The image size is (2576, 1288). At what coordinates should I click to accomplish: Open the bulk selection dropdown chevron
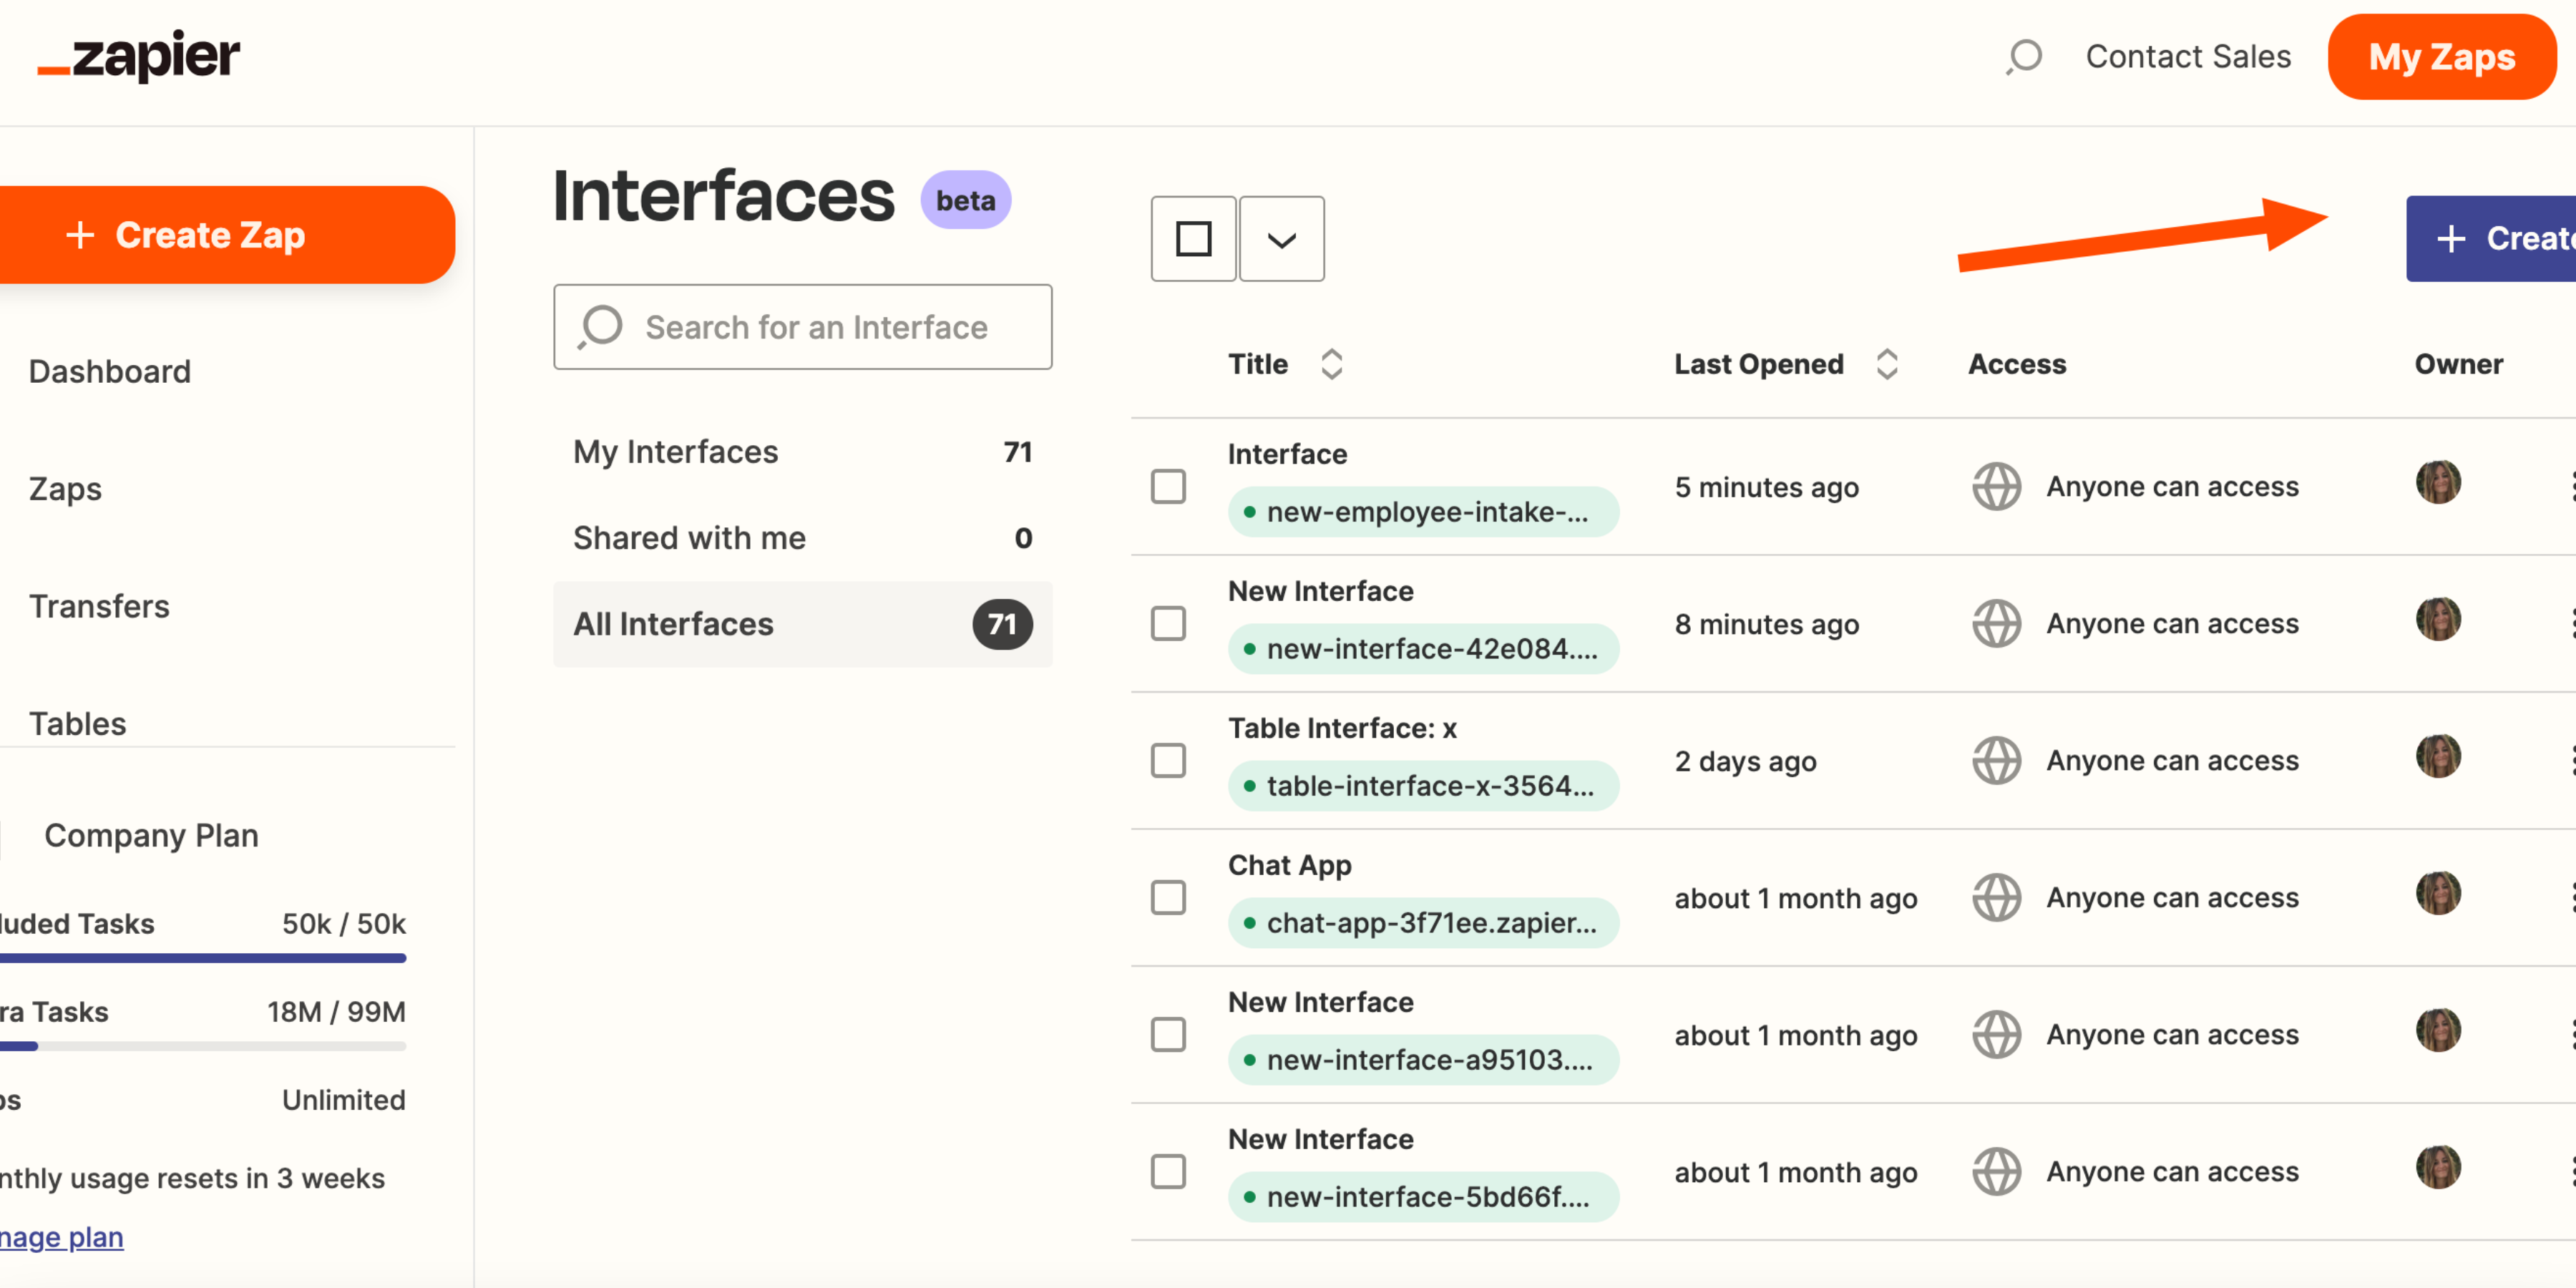[1281, 239]
